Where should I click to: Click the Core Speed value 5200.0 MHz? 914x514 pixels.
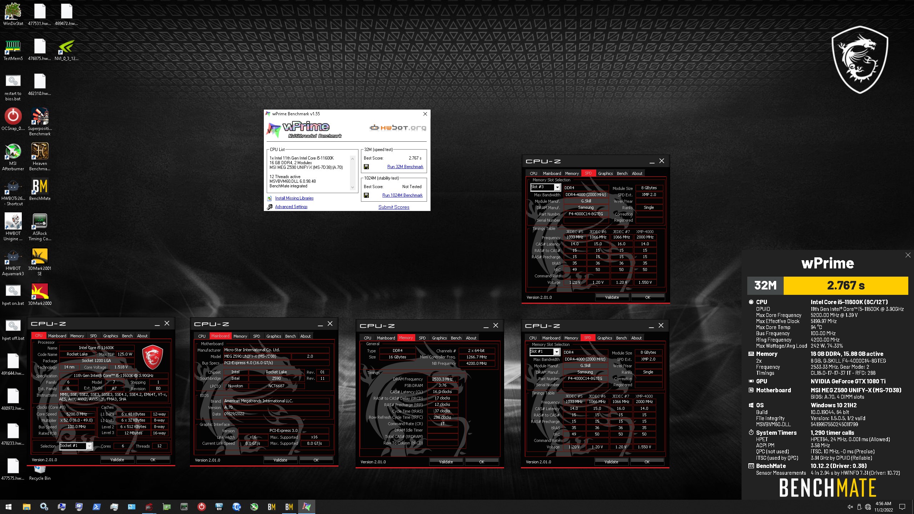coord(77,414)
